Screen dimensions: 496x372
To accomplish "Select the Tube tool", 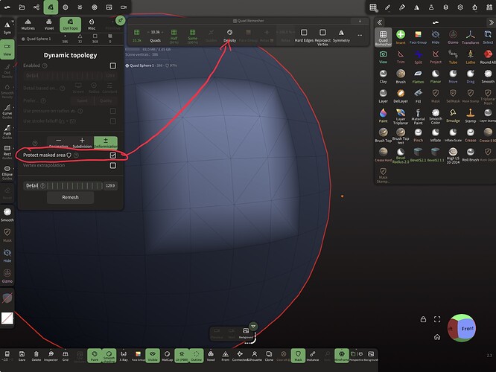I will tap(453, 57).
